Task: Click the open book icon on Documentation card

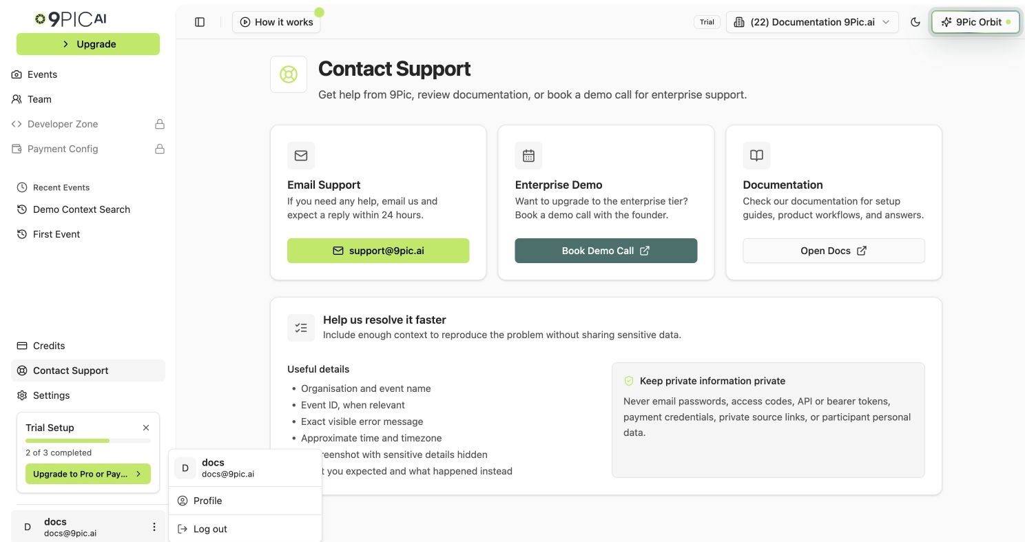Action: 756,156
